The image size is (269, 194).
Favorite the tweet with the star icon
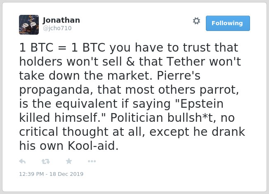click(69, 161)
